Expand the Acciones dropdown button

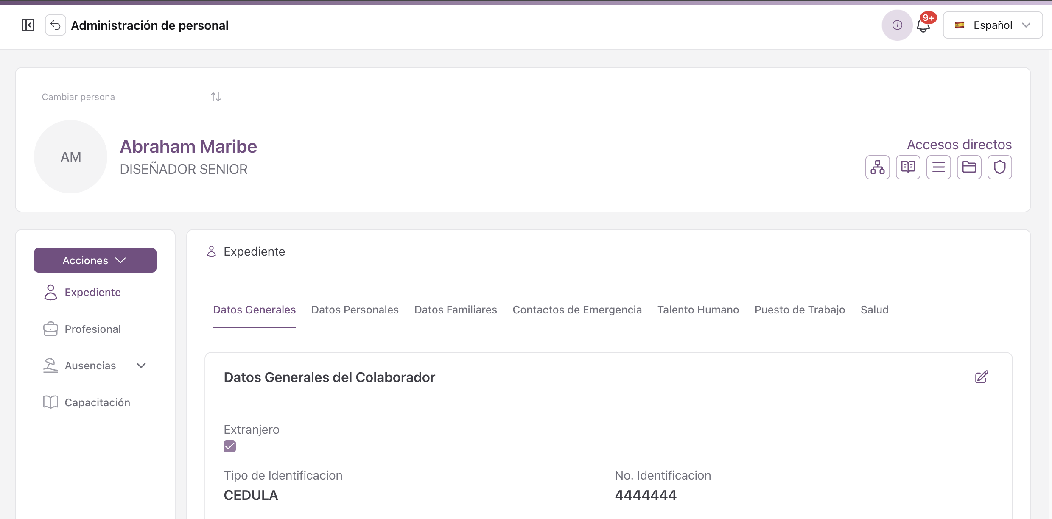[x=95, y=260]
